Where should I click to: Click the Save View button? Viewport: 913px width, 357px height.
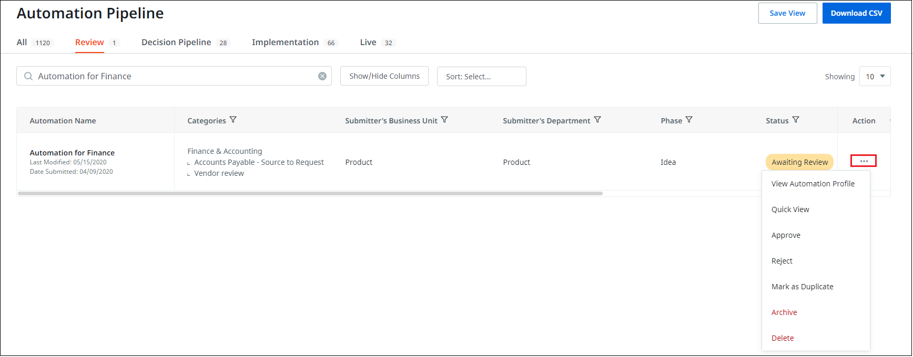coord(787,13)
